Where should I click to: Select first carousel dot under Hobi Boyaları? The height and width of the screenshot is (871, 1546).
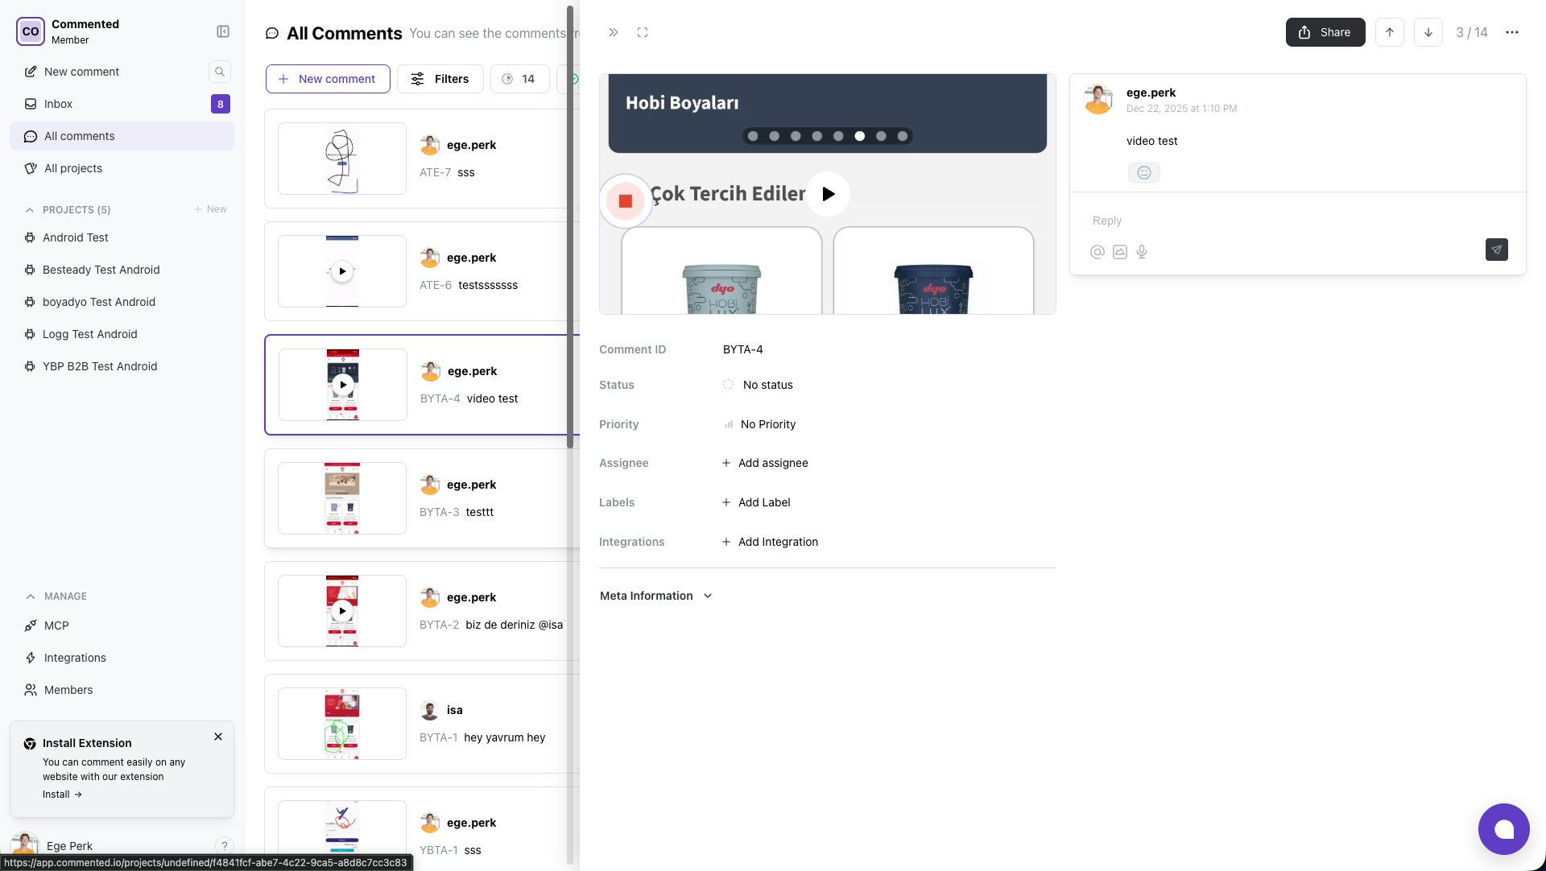point(753,136)
